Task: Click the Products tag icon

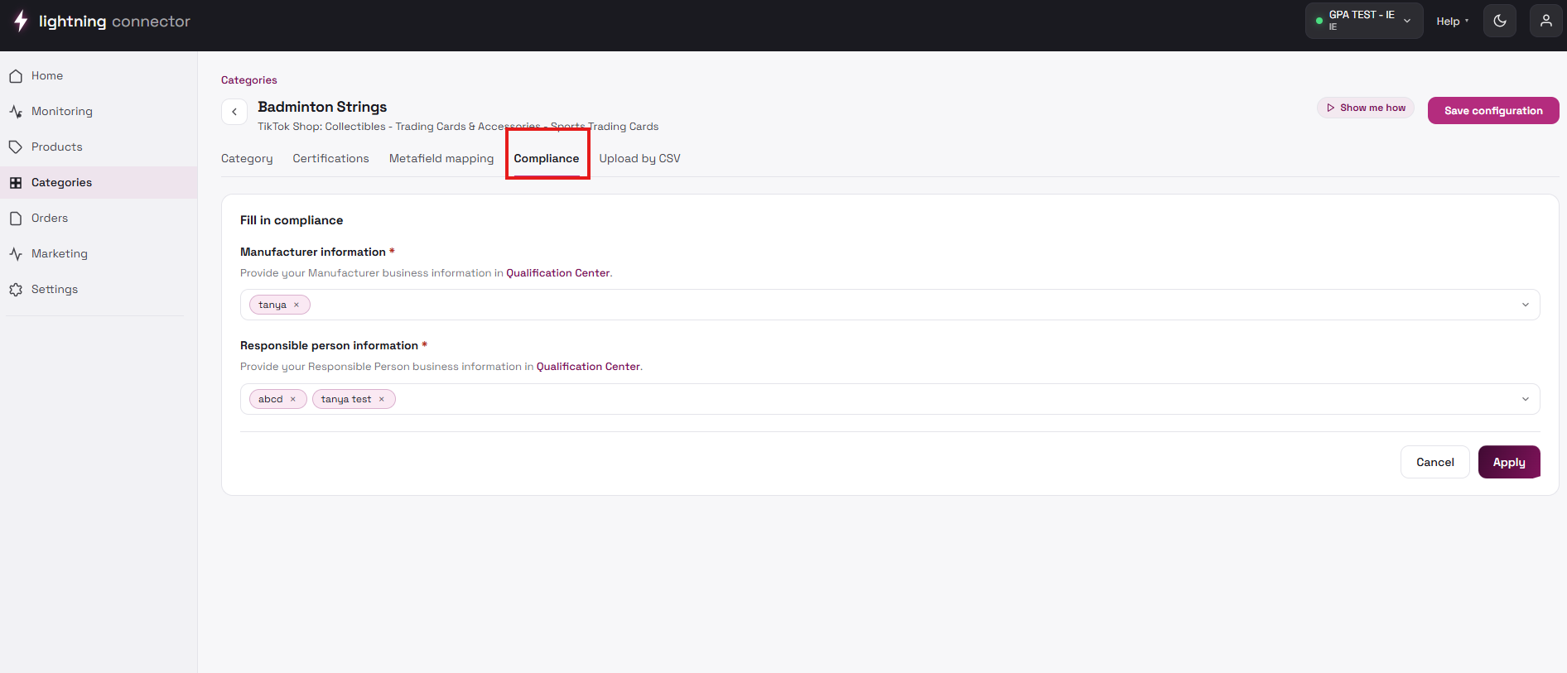Action: click(x=16, y=147)
